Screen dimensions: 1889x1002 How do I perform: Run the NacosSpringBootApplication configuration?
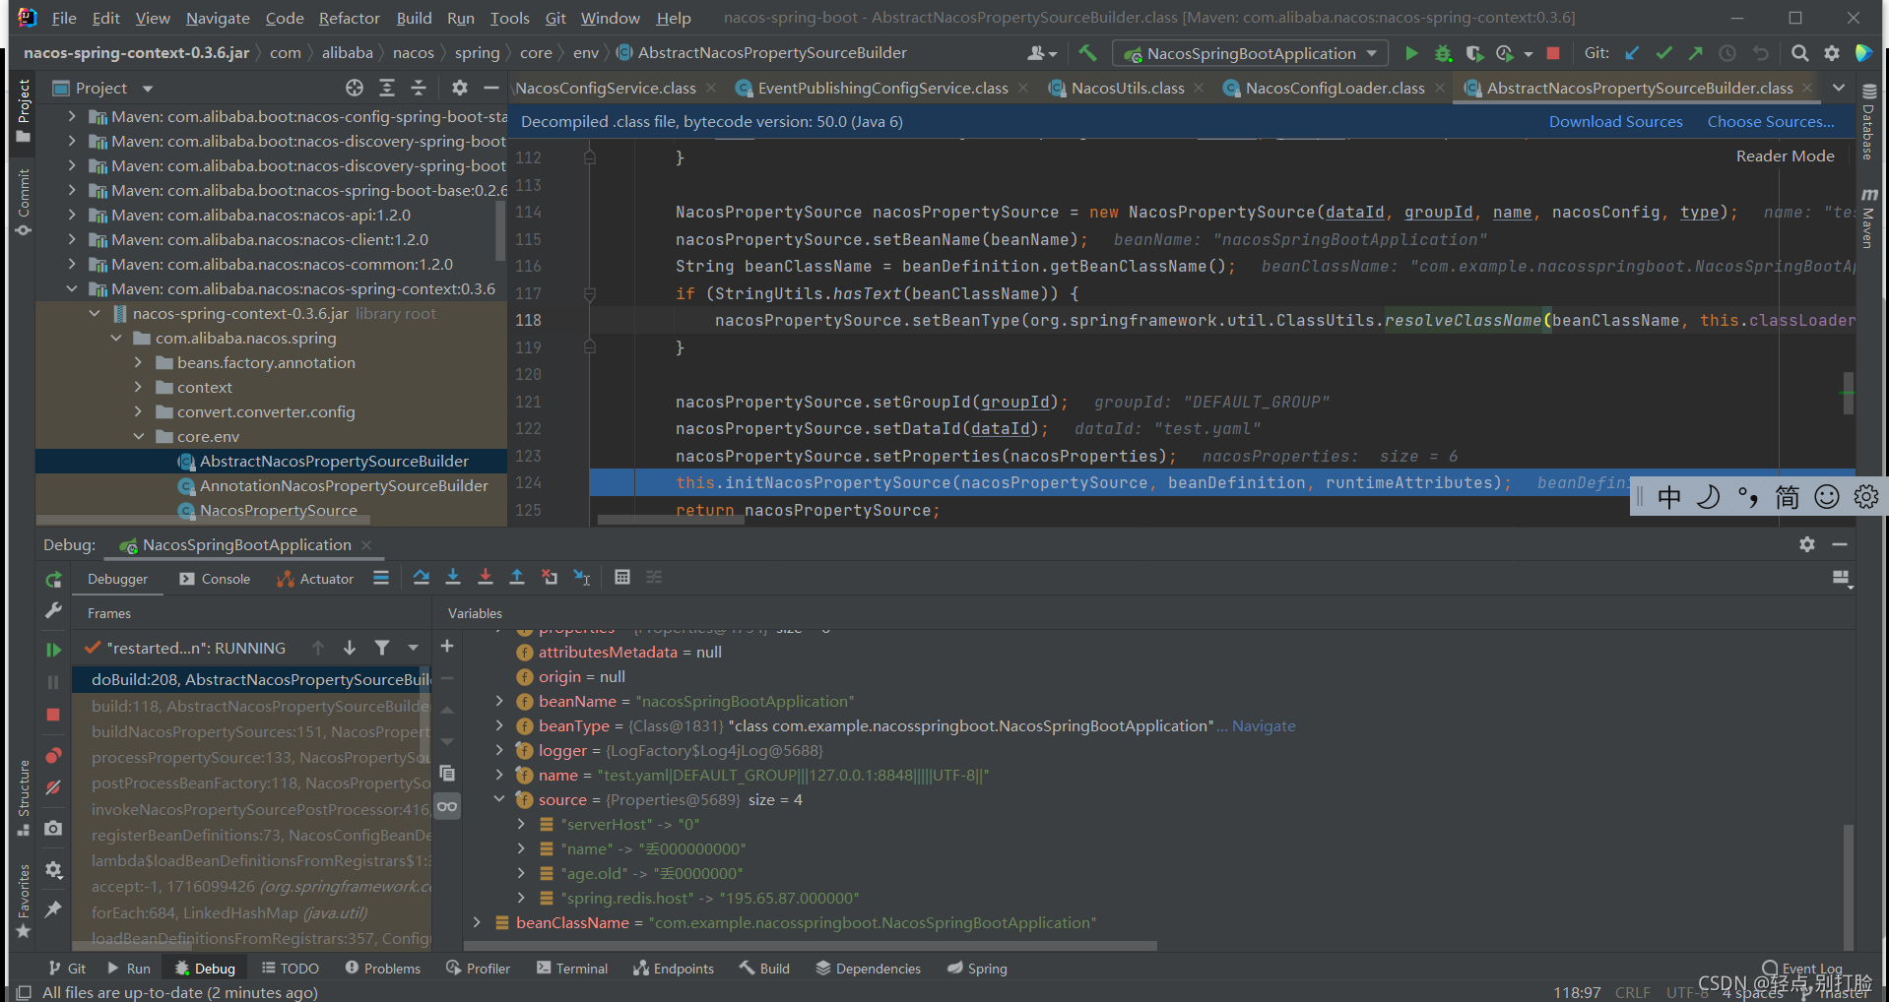pos(1411,53)
